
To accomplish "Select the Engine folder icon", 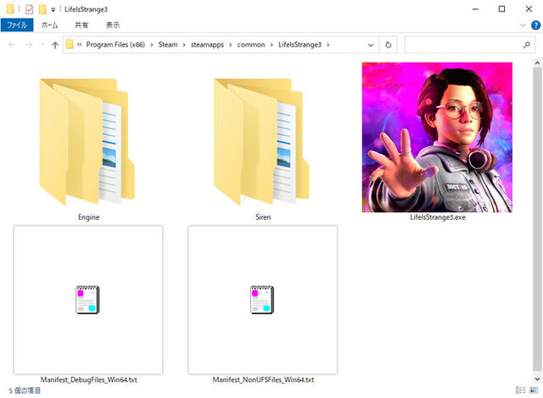I will pos(87,142).
